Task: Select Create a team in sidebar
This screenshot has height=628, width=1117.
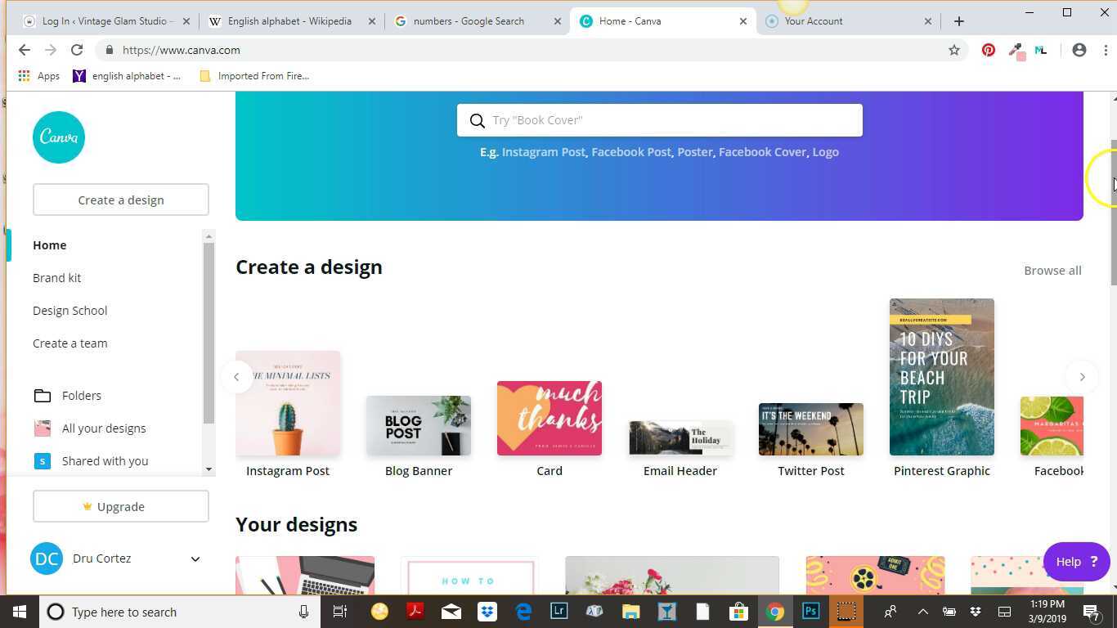Action: (70, 343)
